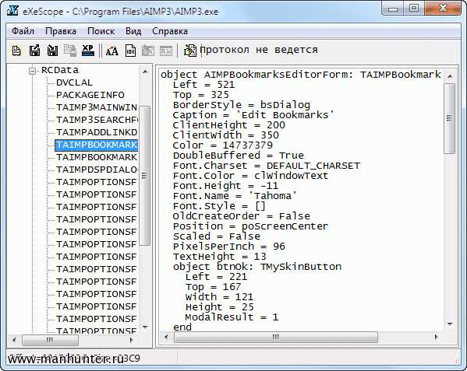This screenshot has width=467, height=371.
Task: Select the highlighted TAIMPBOOKMARK resource
Action: pyautogui.click(x=96, y=145)
